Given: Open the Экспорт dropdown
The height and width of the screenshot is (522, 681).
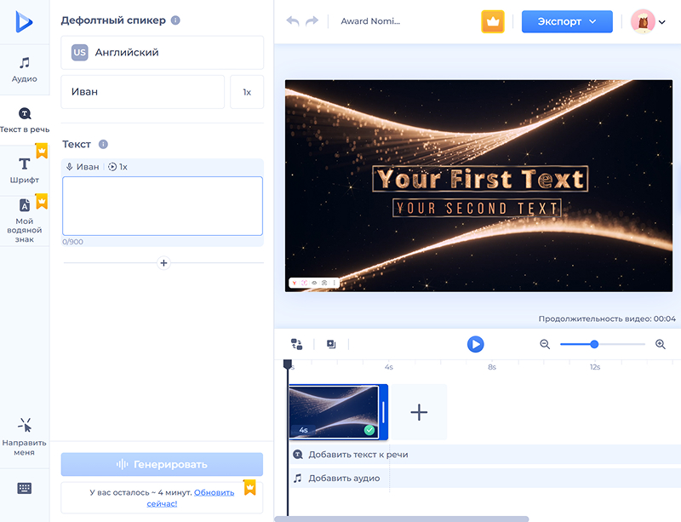Looking at the screenshot, I should 566,21.
